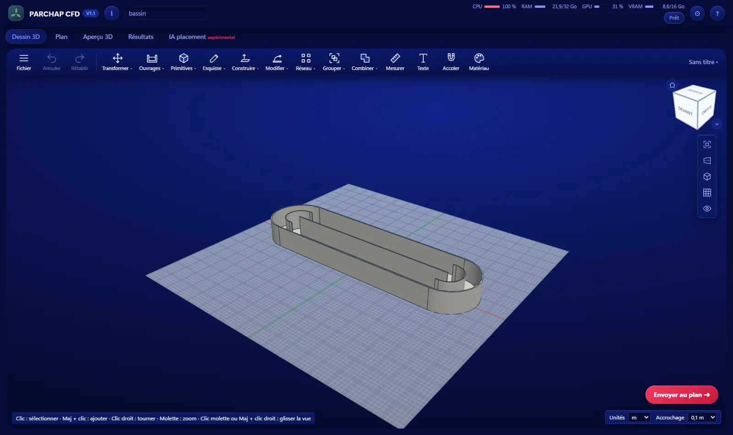This screenshot has width=733, height=435.
Task: Click the info button next to V1.1
Action: [x=111, y=13]
